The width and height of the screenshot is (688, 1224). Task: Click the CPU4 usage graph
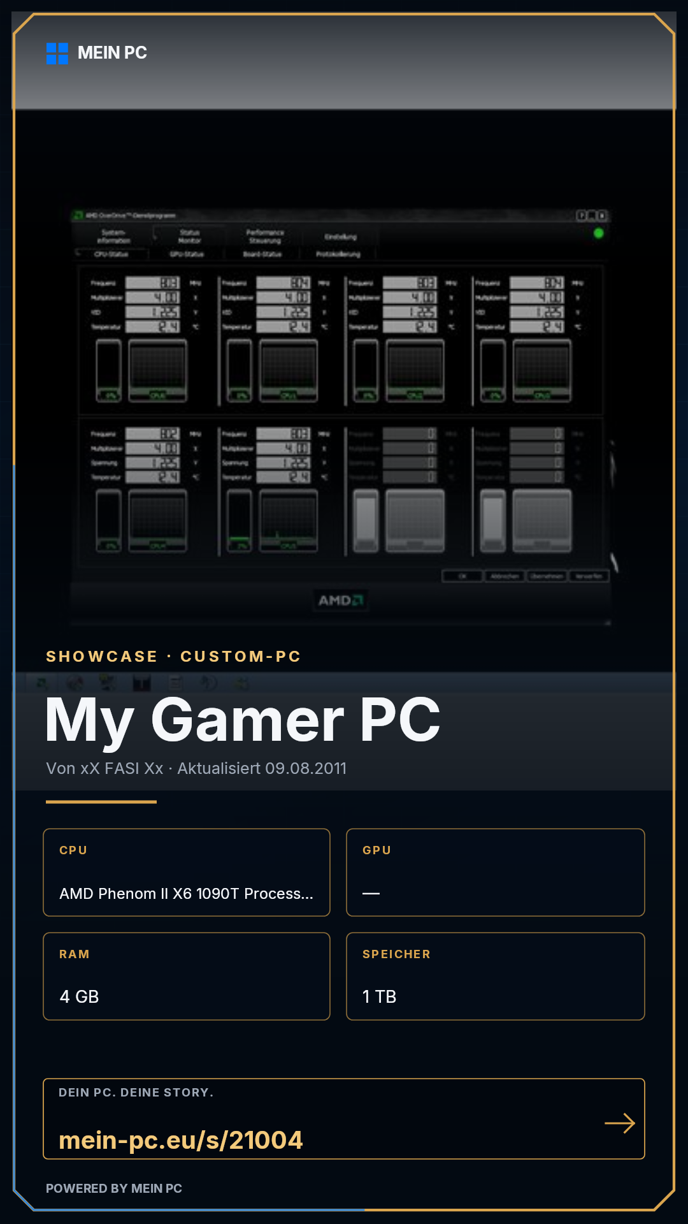coord(158,521)
